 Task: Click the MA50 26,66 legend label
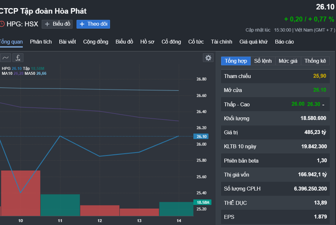(35, 74)
